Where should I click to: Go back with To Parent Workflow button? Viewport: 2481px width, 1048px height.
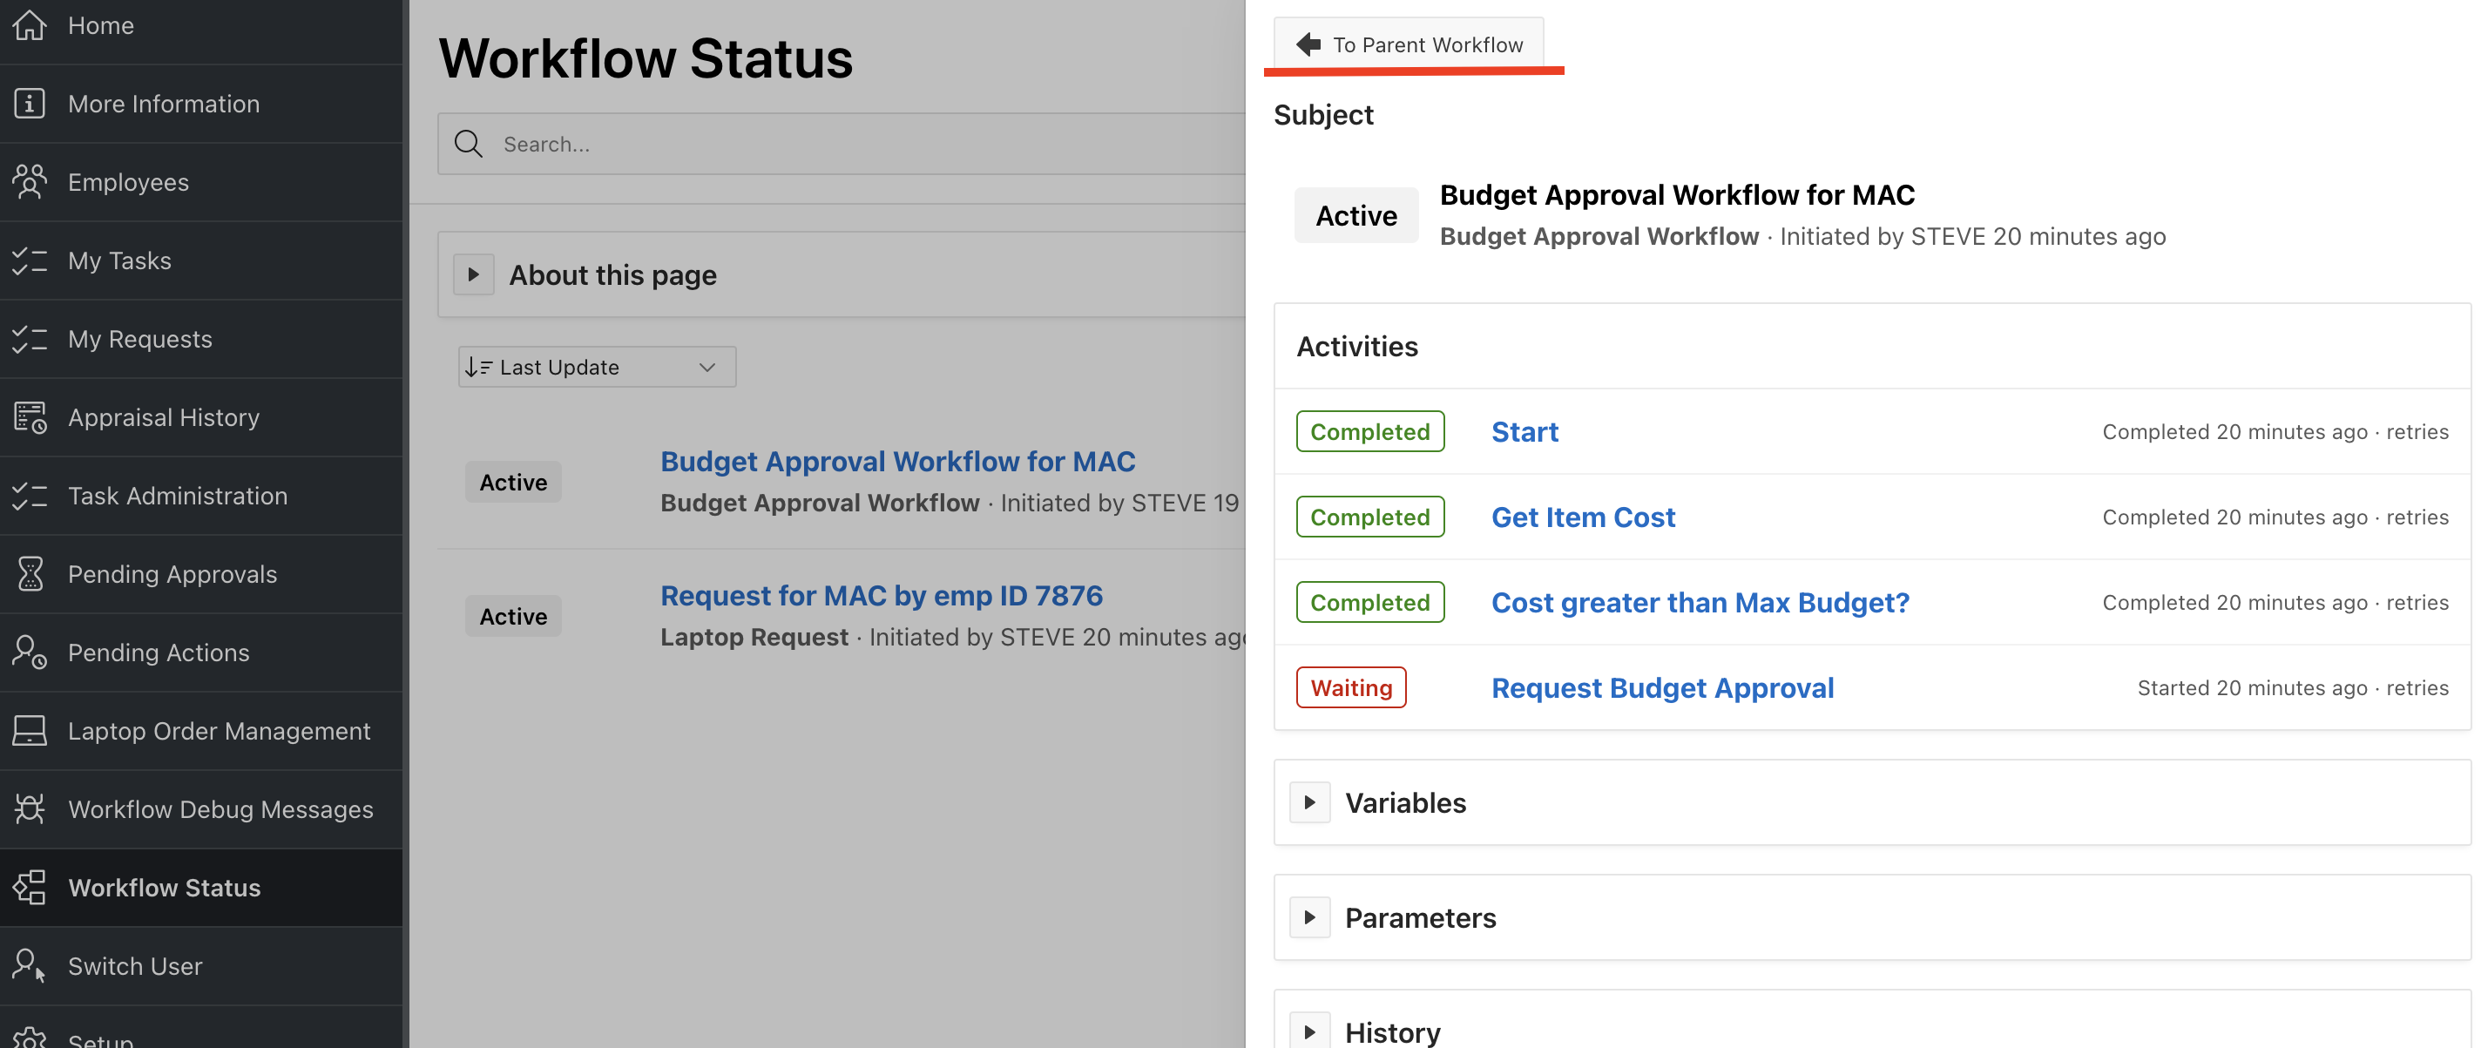1408,44
